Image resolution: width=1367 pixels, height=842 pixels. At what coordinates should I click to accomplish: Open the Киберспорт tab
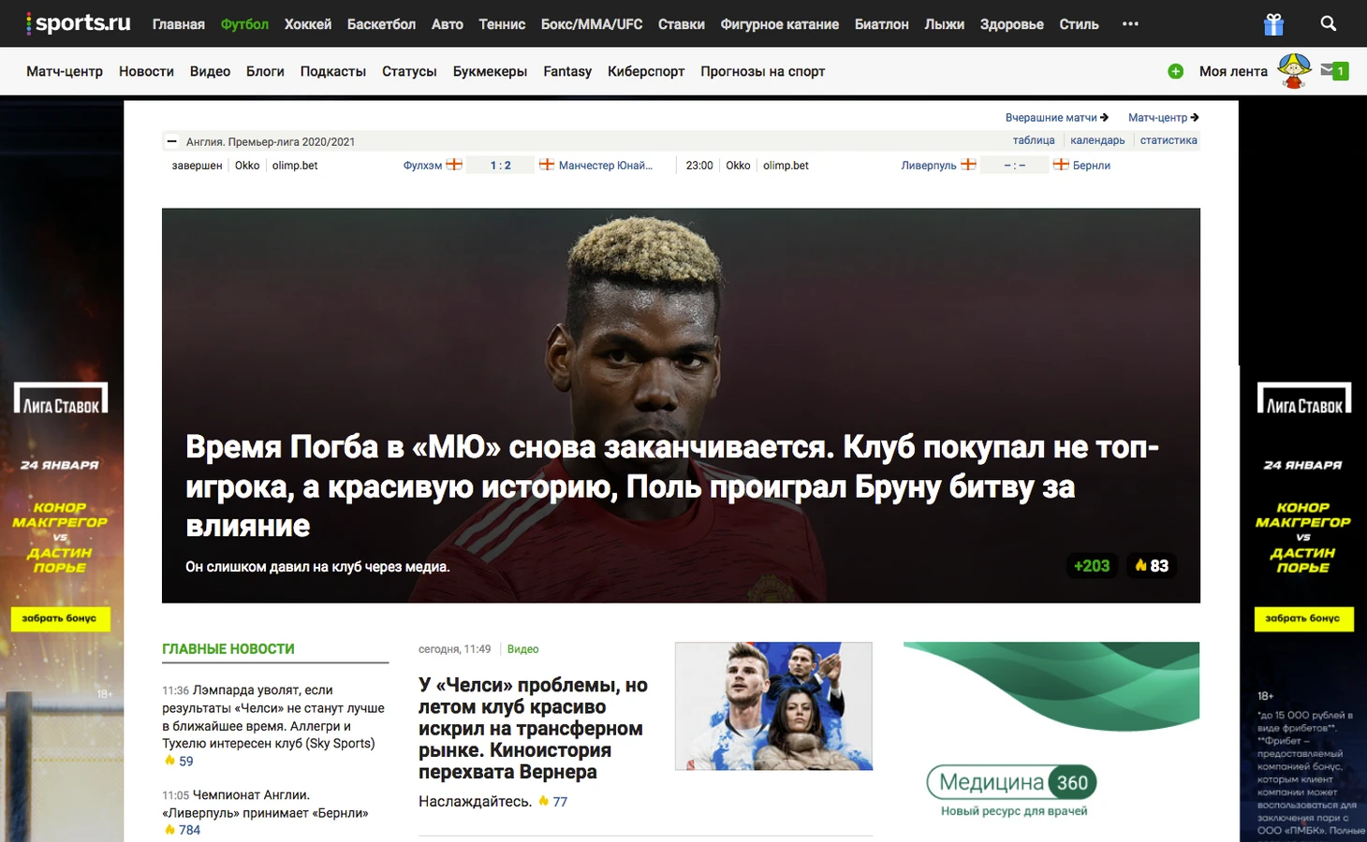646,71
